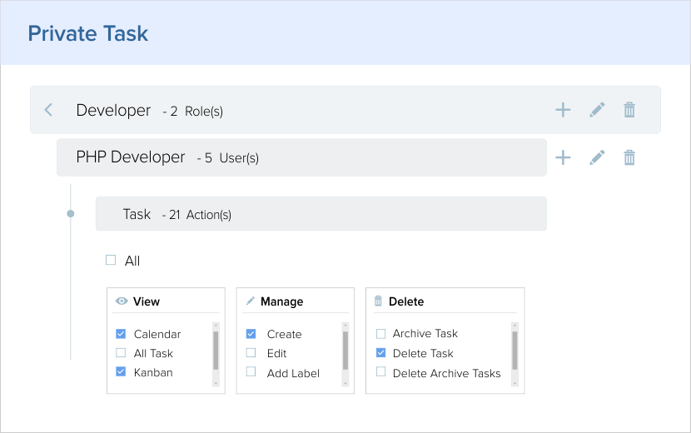691x433 pixels.
Task: Click the plus icon in Developer row
Action: point(563,110)
